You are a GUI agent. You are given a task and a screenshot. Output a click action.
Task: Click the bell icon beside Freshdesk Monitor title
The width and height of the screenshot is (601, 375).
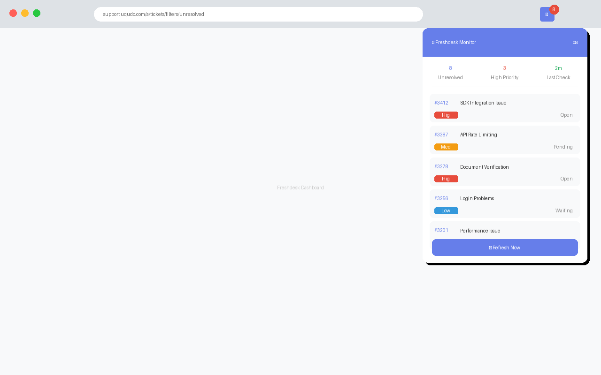coord(432,42)
